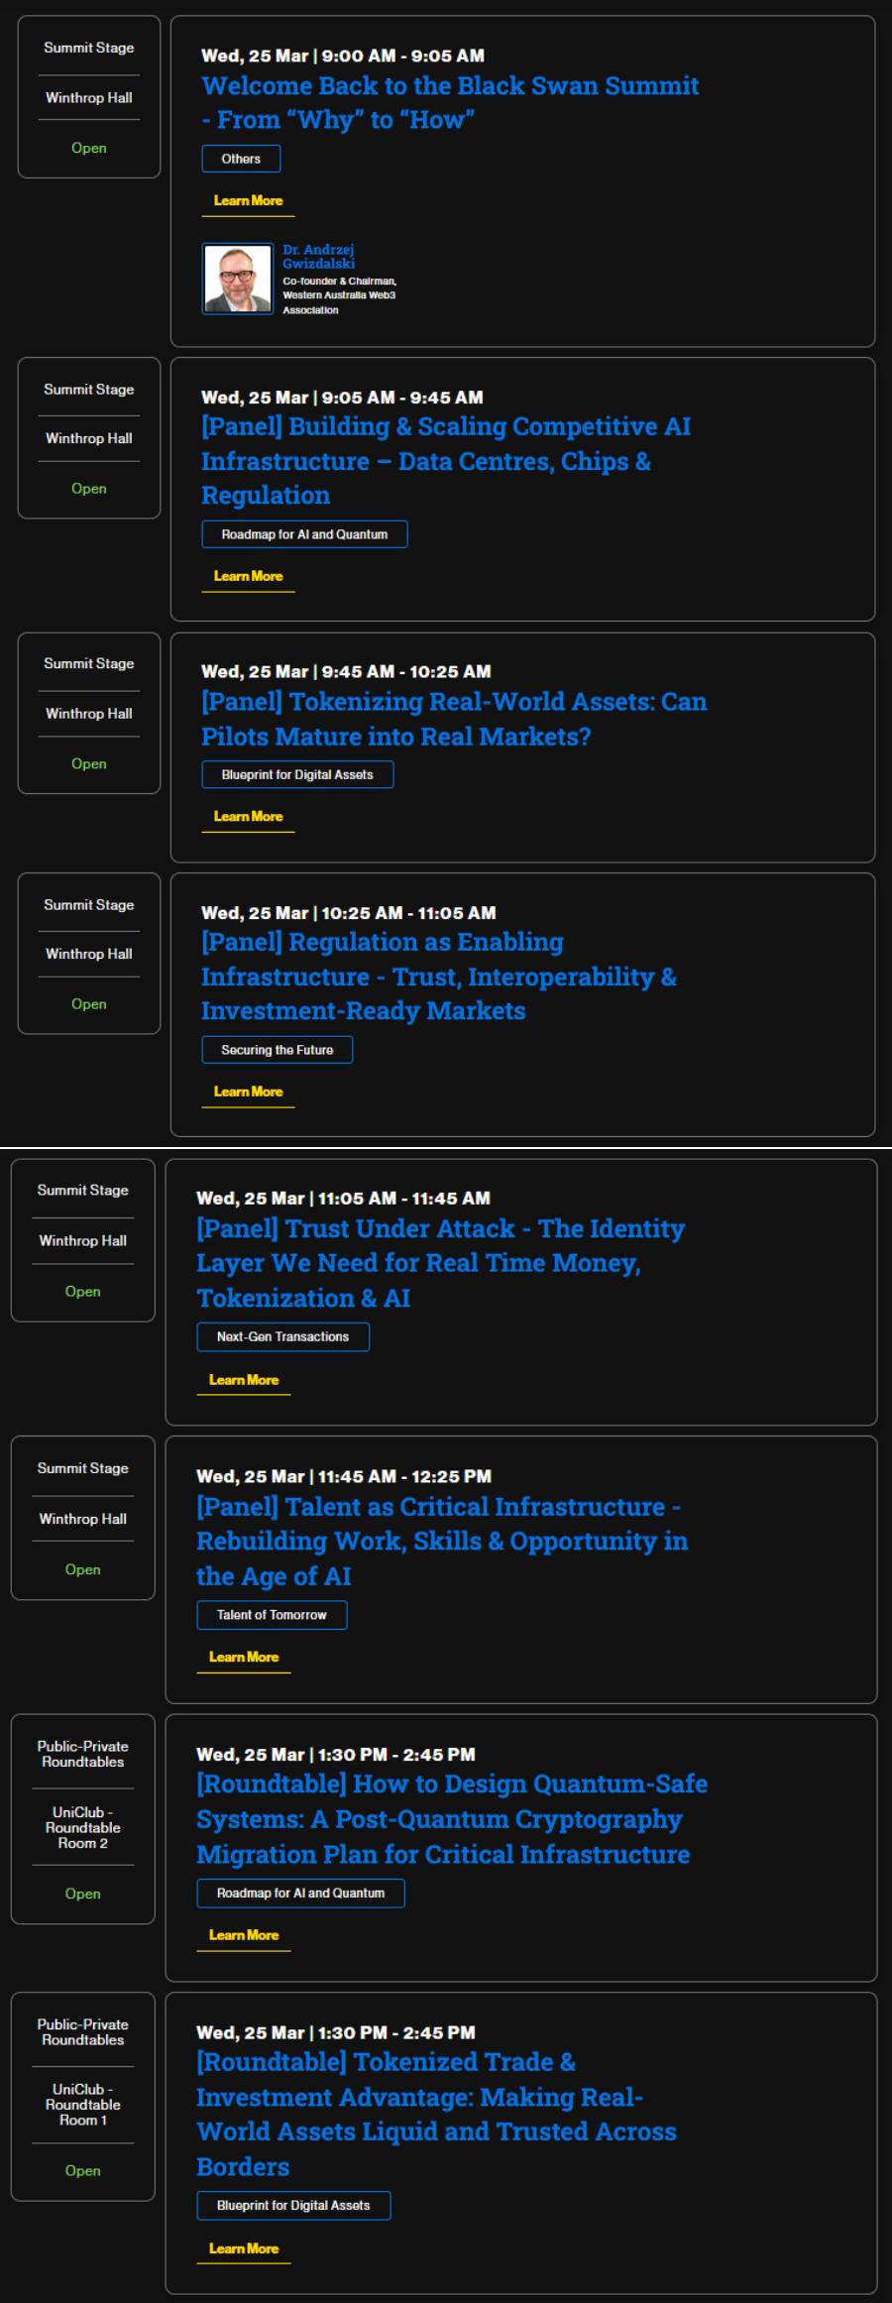Click the Talent of Tomorrow tag
The width and height of the screenshot is (892, 2303).
click(x=272, y=1615)
